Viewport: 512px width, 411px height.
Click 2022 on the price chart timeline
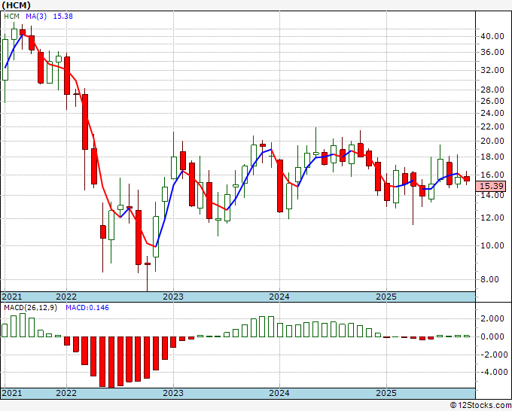tap(66, 297)
